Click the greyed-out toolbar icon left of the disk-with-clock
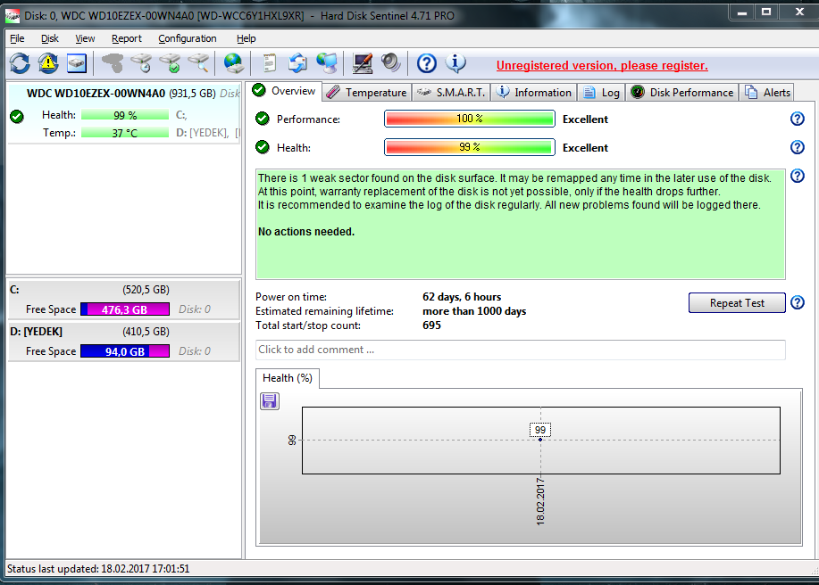The height and width of the screenshot is (585, 819). (x=113, y=63)
